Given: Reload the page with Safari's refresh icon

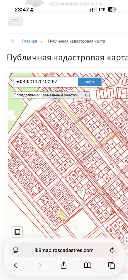Looking at the screenshot, I should [112, 250].
